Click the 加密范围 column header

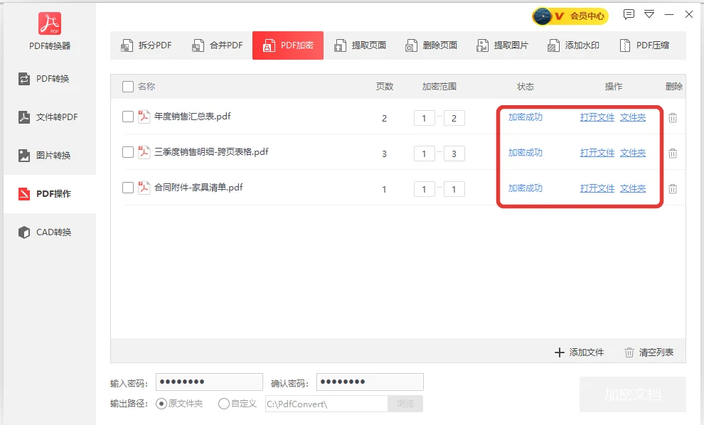(x=439, y=87)
